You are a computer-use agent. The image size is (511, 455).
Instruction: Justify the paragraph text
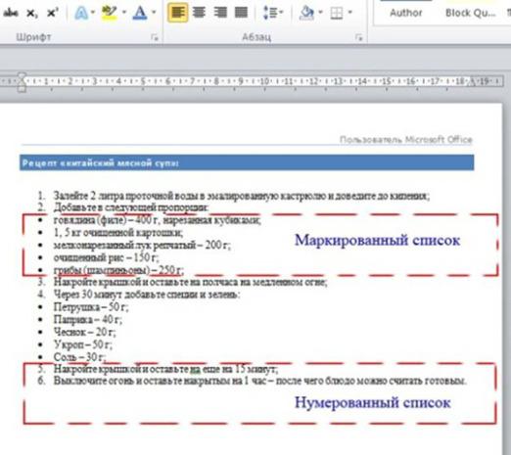[x=241, y=13]
